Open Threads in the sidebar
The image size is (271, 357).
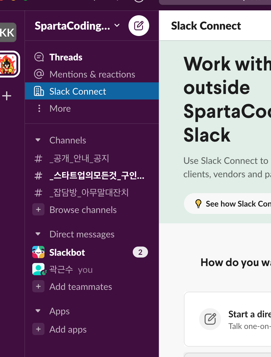pos(92,57)
